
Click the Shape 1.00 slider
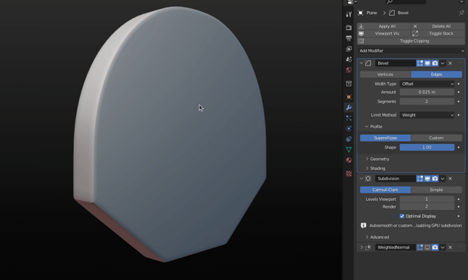[427, 148]
